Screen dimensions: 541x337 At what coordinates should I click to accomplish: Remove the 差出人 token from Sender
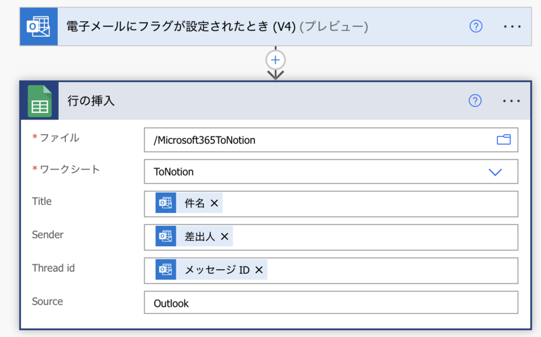pos(225,237)
